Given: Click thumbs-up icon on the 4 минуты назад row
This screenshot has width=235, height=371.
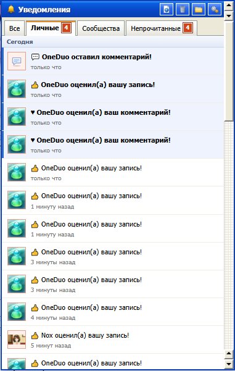Looking at the screenshot, I should pyautogui.click(x=35, y=307).
